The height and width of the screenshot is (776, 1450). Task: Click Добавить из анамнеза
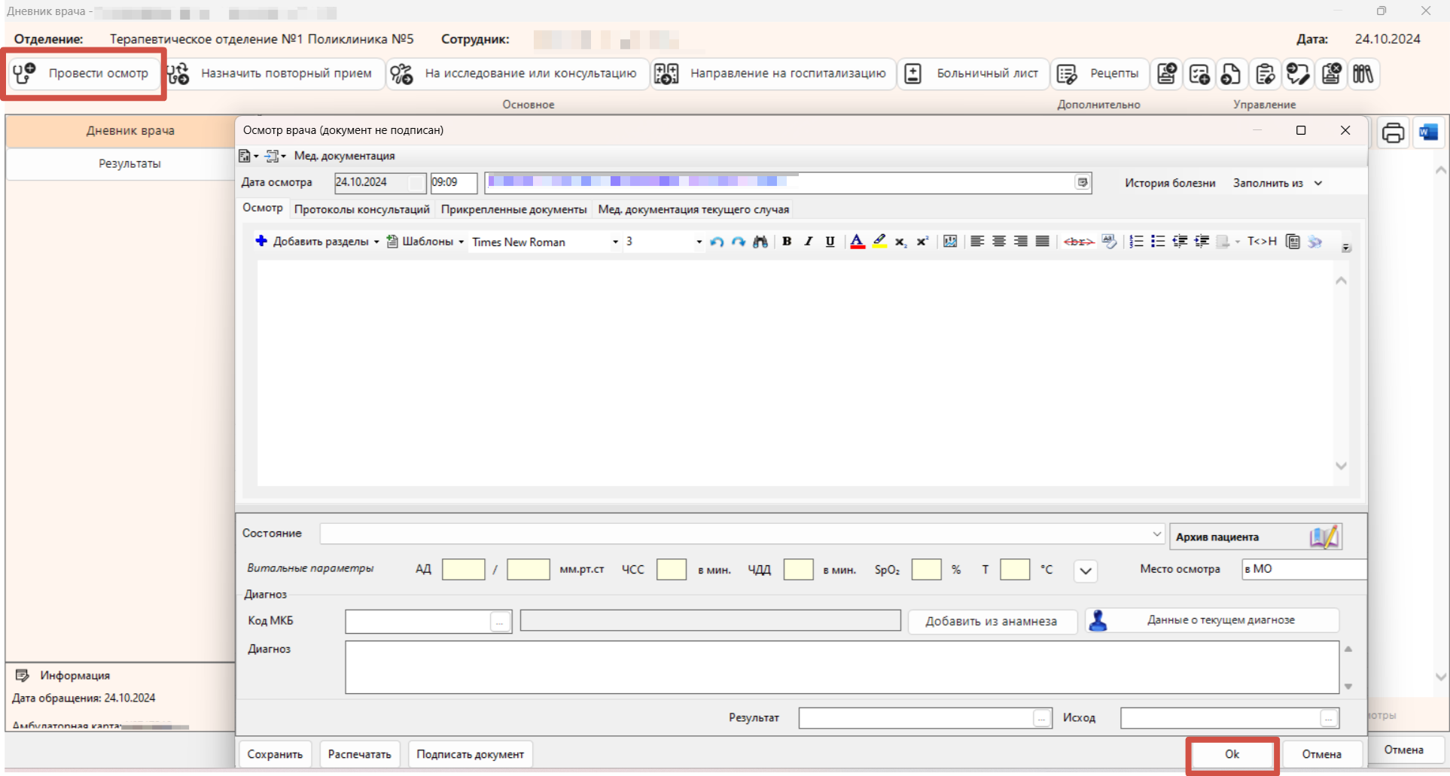coord(992,621)
